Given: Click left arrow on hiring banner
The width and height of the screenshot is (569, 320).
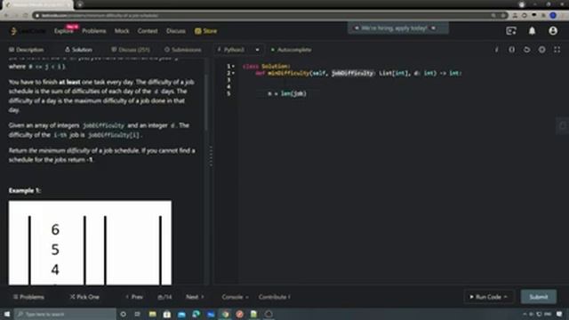Looking at the screenshot, I should [x=357, y=28].
